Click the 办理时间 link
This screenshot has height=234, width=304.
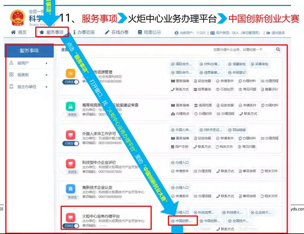click(x=203, y=114)
